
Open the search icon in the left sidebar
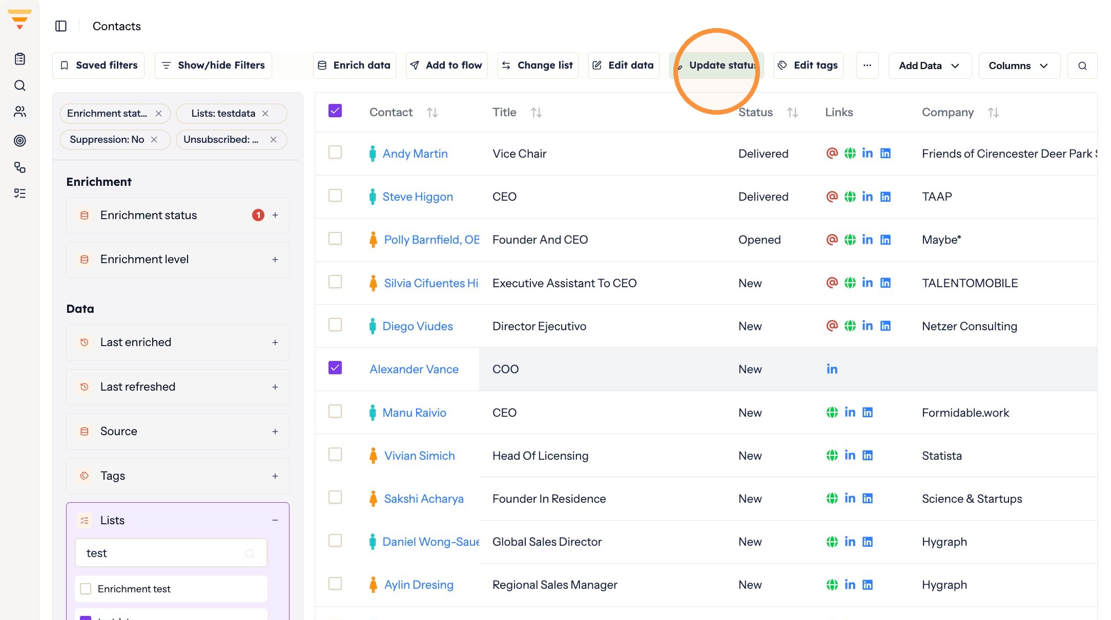(x=19, y=85)
